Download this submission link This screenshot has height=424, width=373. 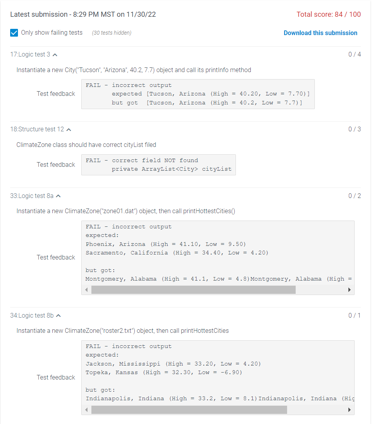(320, 33)
